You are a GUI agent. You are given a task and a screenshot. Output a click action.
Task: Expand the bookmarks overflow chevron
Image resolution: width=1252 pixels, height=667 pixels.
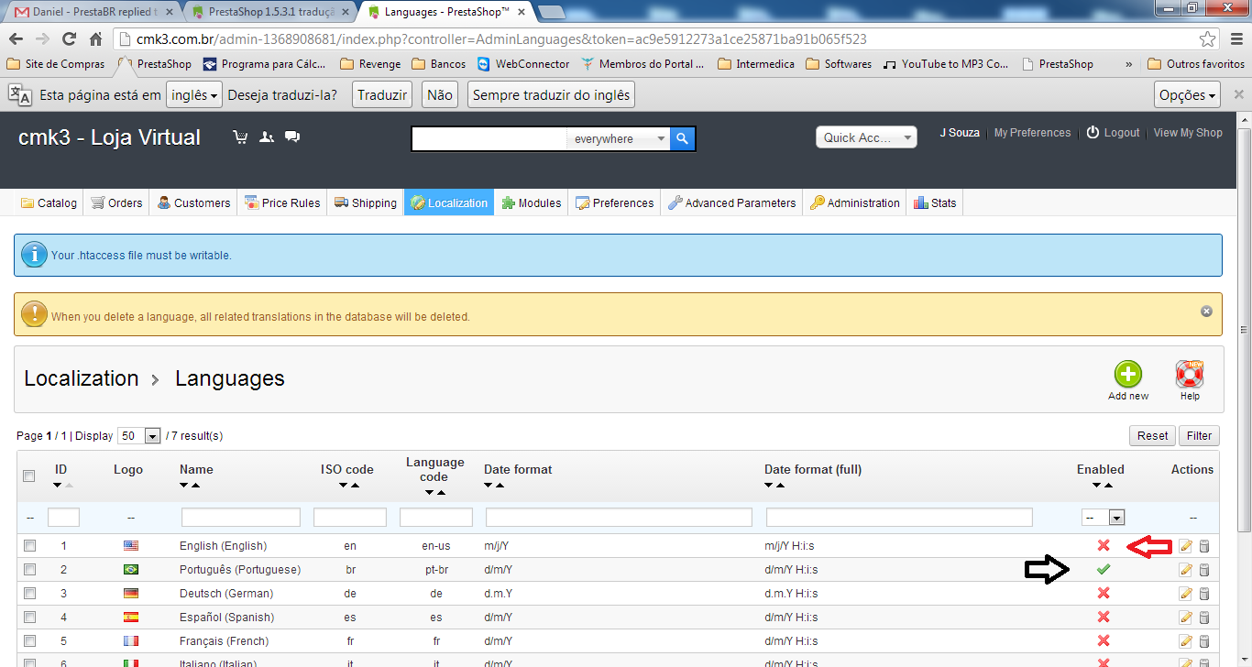(x=1128, y=64)
